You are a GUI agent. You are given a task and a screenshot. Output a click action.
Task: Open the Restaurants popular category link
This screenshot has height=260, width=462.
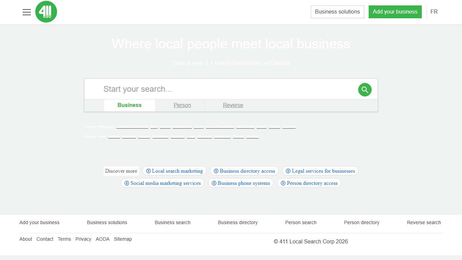pyautogui.click(x=182, y=126)
